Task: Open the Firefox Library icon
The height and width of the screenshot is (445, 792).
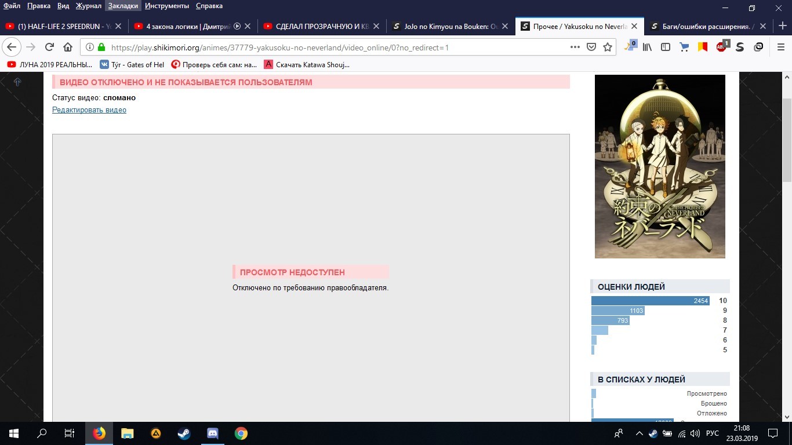Action: click(647, 47)
